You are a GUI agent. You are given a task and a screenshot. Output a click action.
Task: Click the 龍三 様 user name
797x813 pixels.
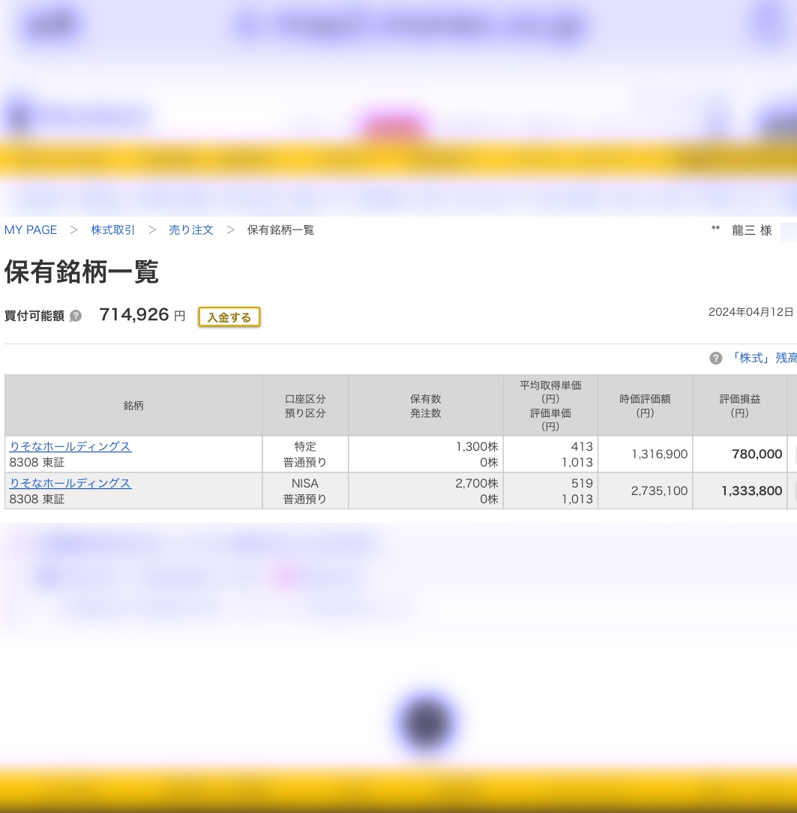[x=752, y=230]
